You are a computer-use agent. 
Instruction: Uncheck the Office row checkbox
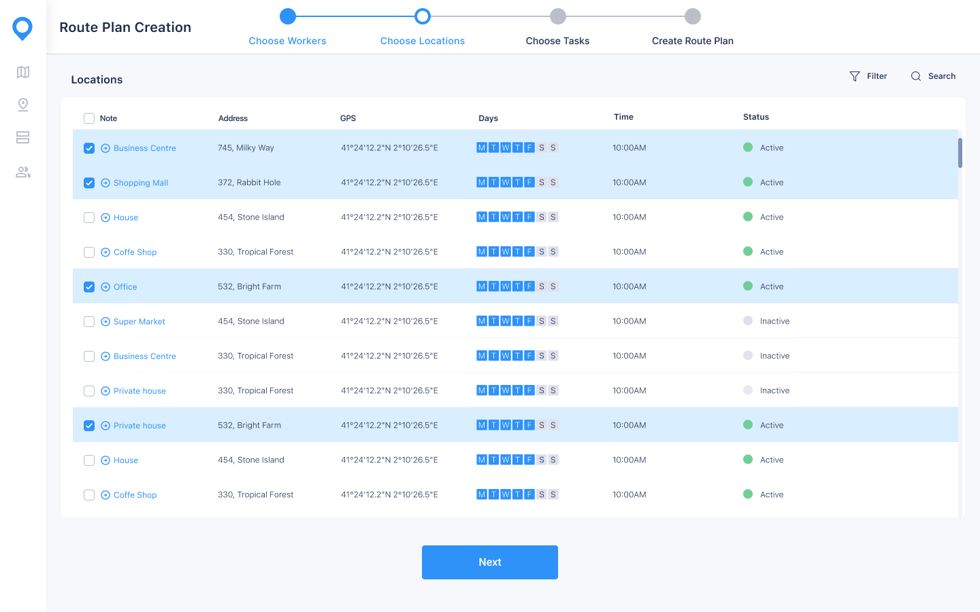pos(89,287)
